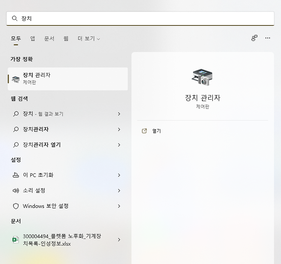This screenshot has height=264, width=281.
Task: Select the 장치관리자 열기 web suggestion
Action: (x=68, y=145)
